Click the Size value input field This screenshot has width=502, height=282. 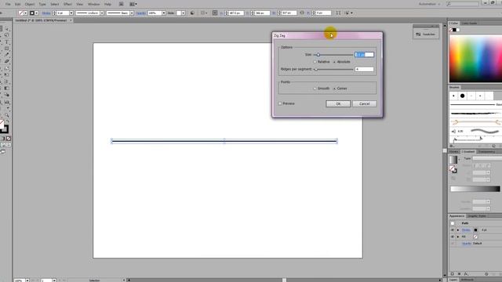(364, 55)
